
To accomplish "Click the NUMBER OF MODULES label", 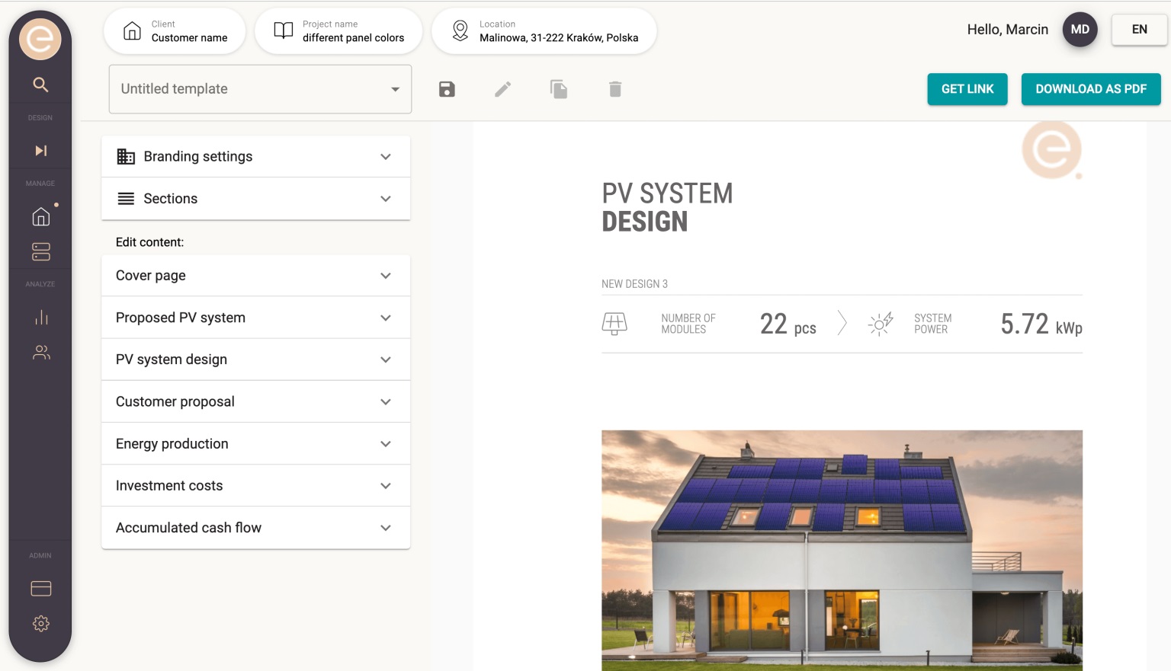I will 688,324.
